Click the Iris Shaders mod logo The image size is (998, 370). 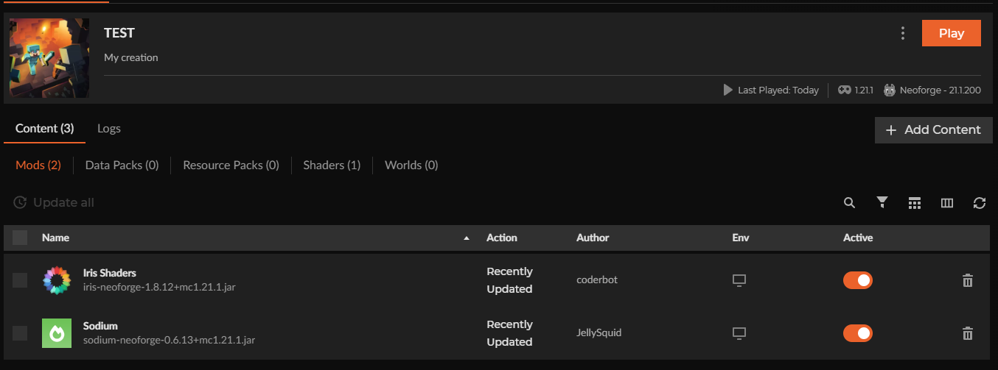[x=57, y=280]
